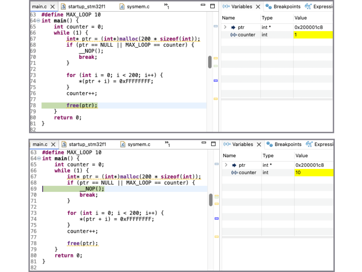Switch to Breakpoints tab in top panel

pos(283,6)
